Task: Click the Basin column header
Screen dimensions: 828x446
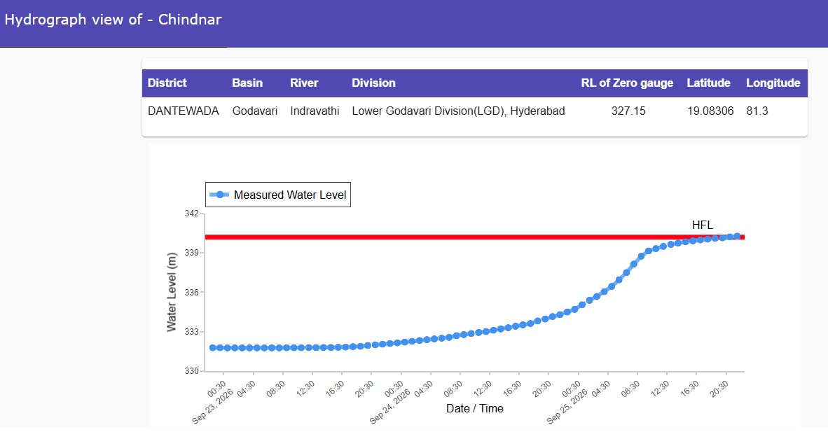Action: 247,83
